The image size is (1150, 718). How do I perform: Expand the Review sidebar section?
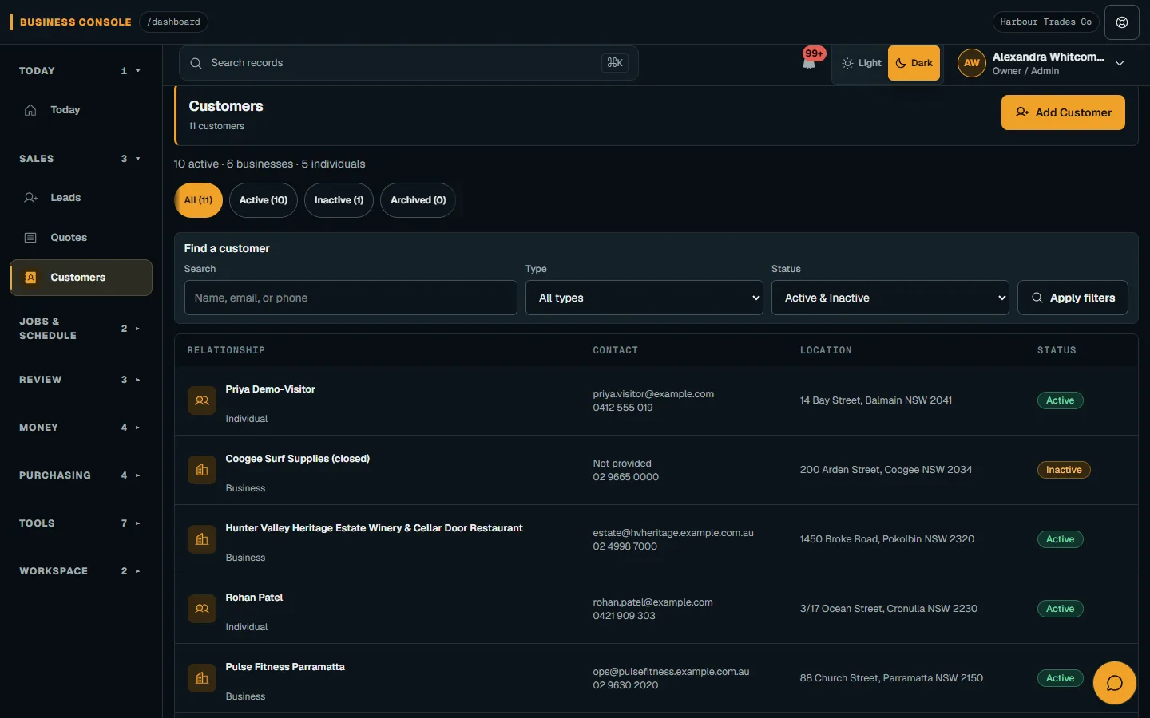tap(80, 380)
